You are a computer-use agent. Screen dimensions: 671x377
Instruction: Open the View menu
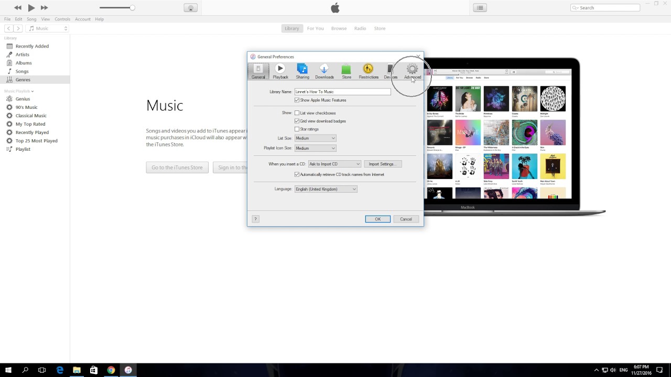coord(46,19)
